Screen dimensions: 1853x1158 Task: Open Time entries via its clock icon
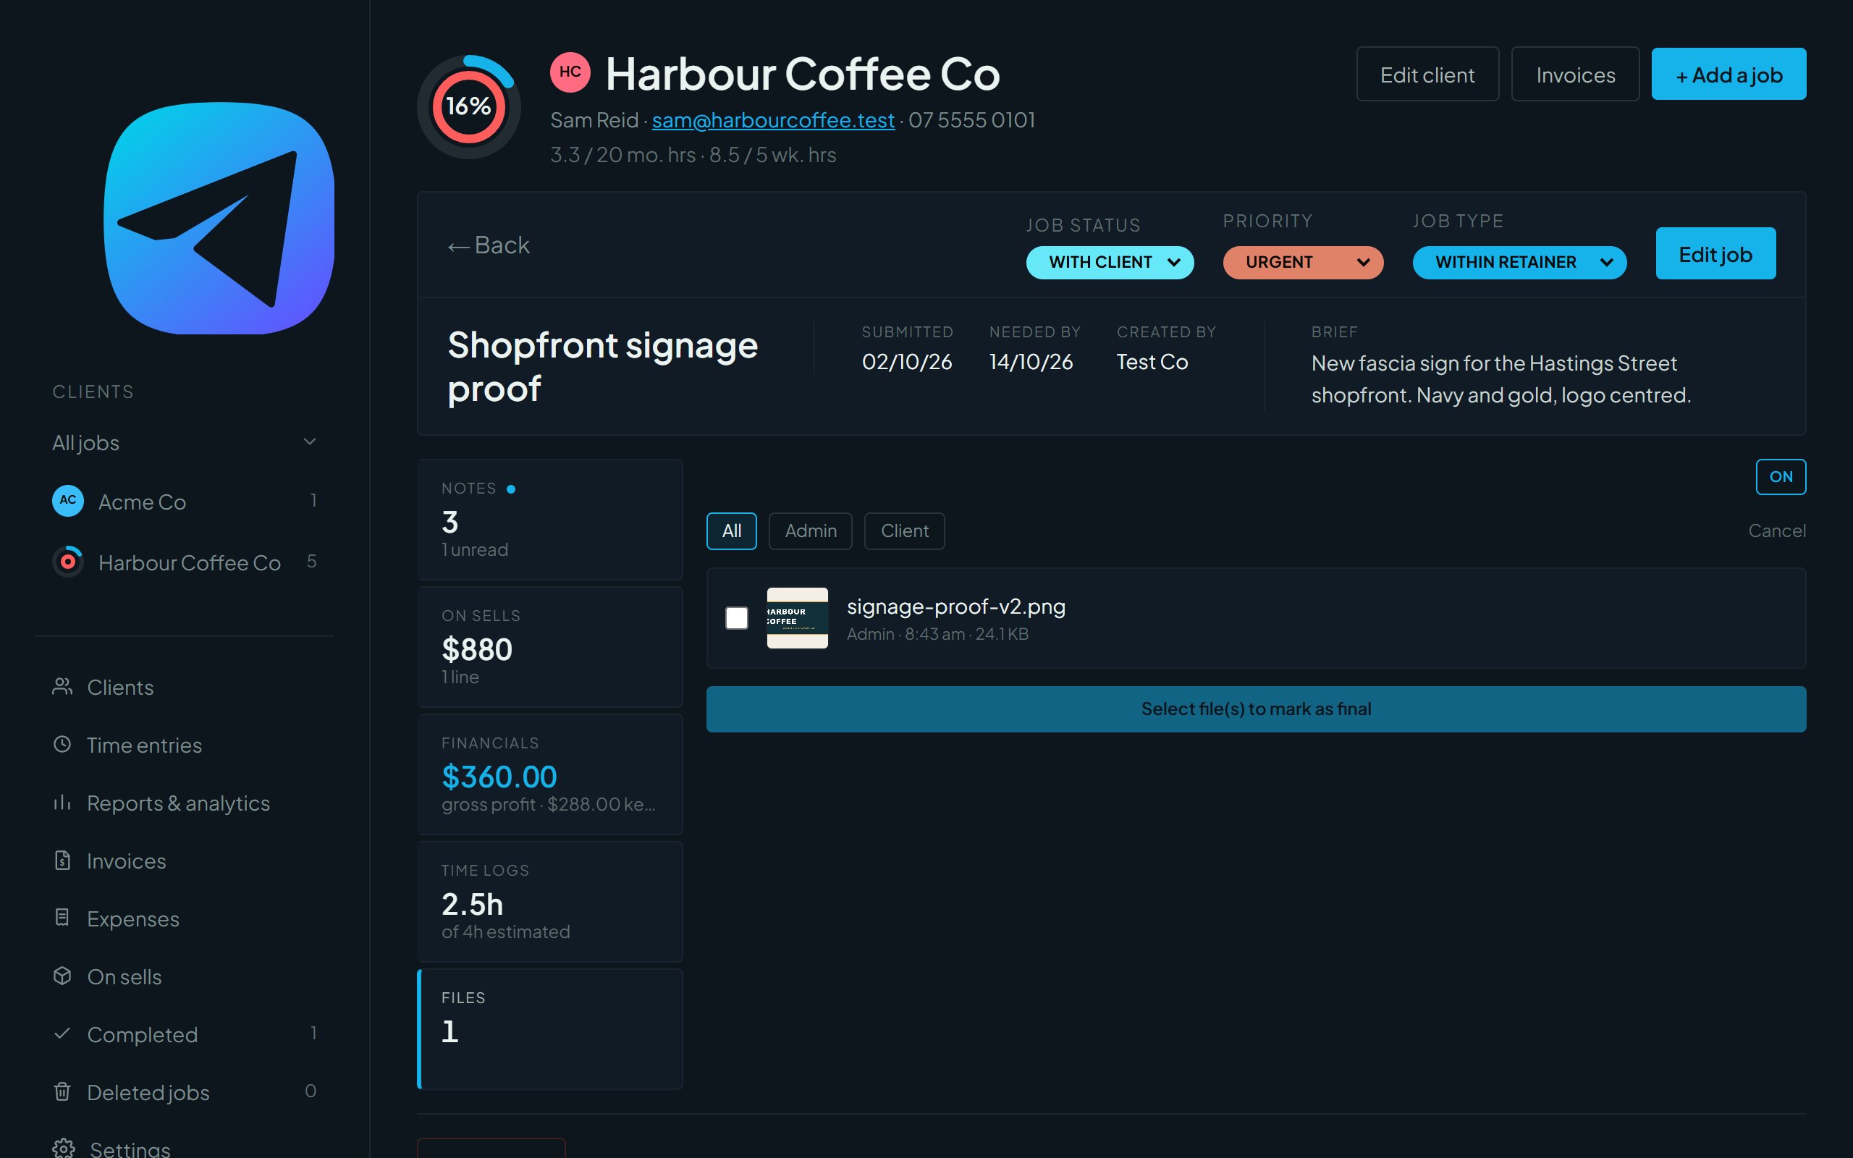(62, 745)
